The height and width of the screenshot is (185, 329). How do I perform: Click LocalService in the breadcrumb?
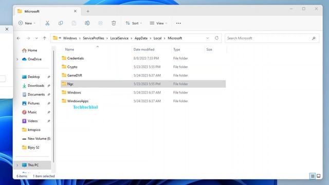pos(119,38)
